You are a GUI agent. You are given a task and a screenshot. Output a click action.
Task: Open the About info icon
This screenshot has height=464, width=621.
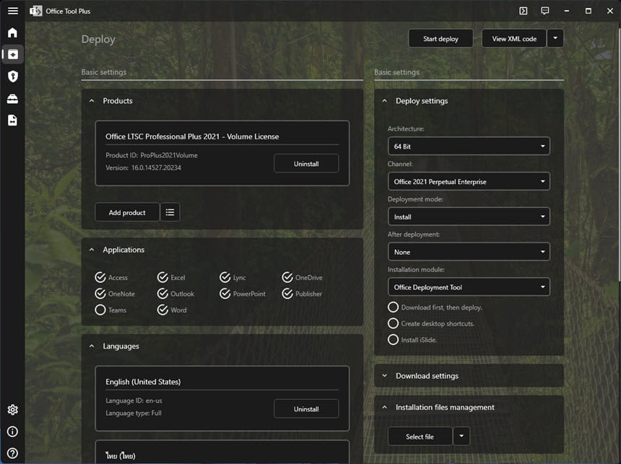tap(13, 431)
